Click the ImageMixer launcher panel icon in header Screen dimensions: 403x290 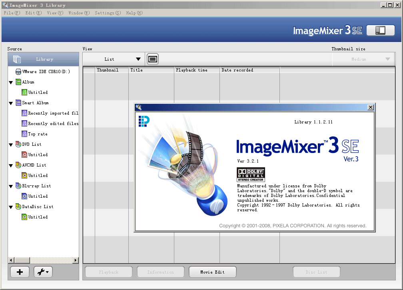tap(380, 30)
